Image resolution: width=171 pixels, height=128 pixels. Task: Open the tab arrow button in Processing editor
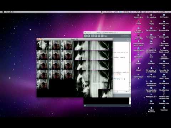pos(128,40)
